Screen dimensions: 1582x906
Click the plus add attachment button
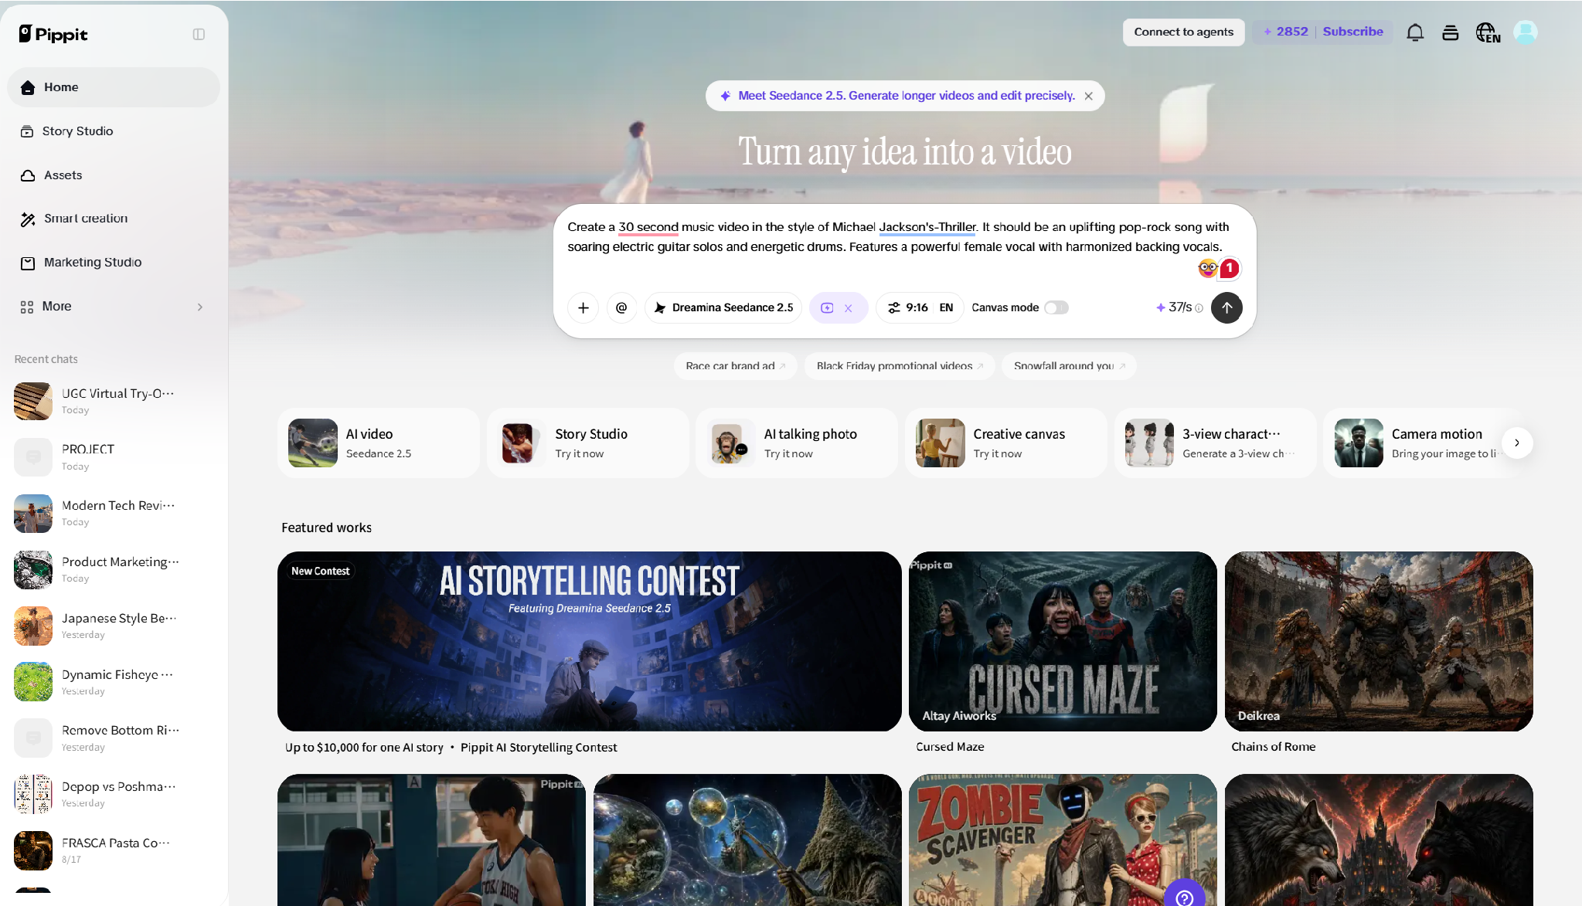click(583, 307)
